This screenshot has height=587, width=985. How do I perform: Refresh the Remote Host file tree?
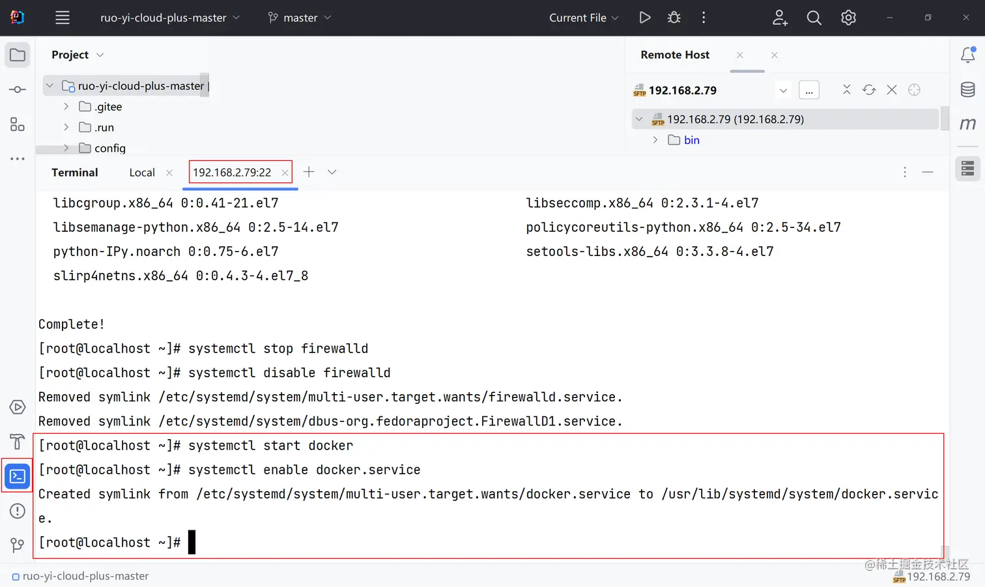click(869, 90)
